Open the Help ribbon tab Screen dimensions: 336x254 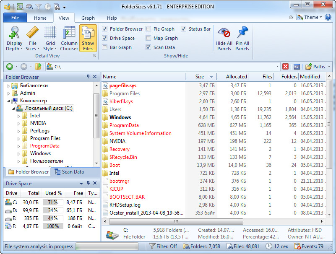click(112, 18)
